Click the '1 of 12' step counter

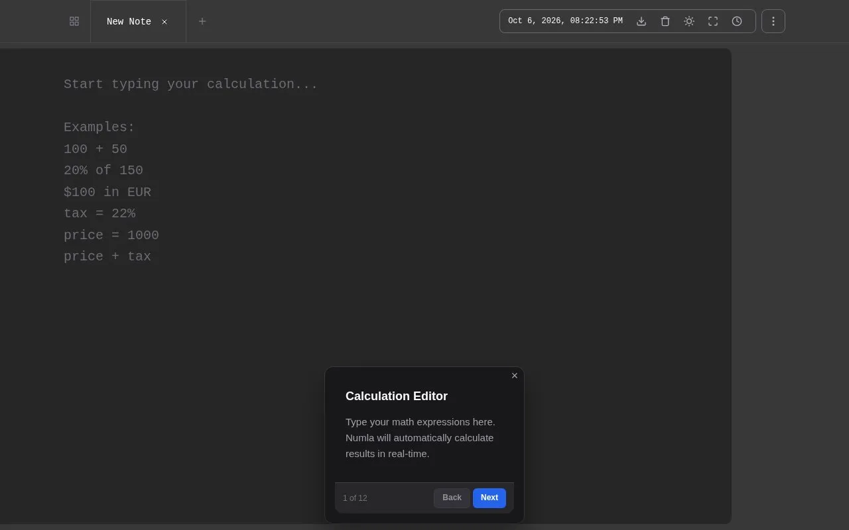[x=355, y=498]
